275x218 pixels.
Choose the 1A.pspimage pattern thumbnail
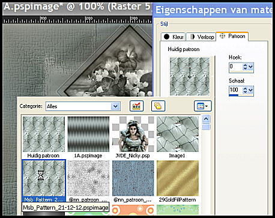(88, 134)
